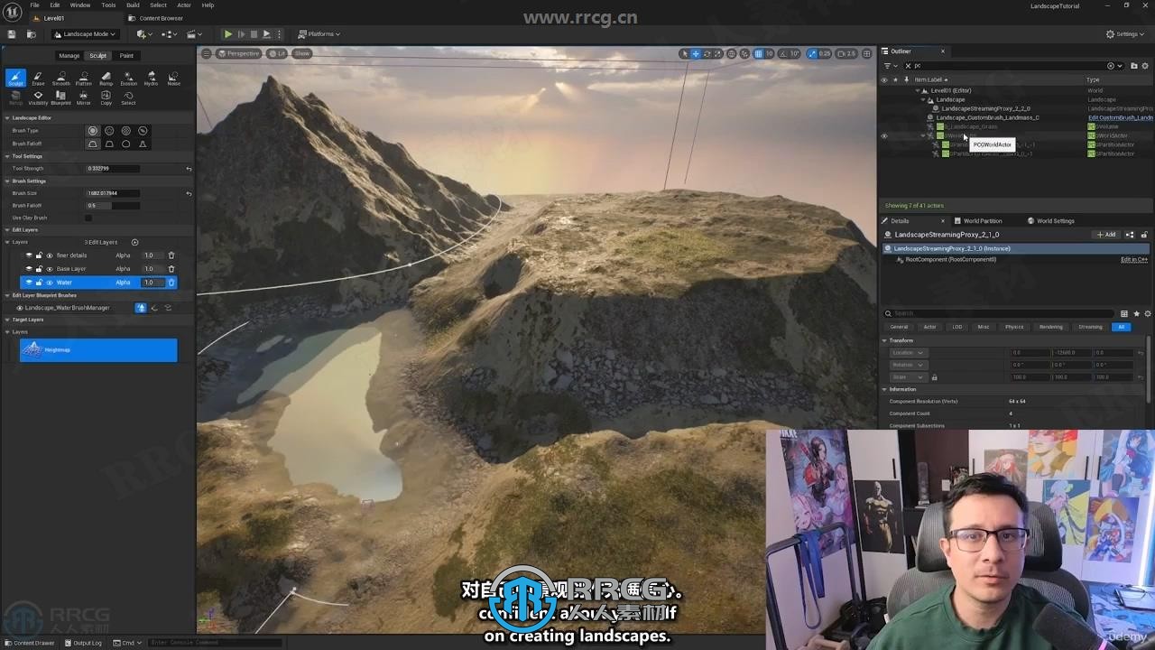
Task: Lock the Details panel selection
Action: (x=1144, y=235)
